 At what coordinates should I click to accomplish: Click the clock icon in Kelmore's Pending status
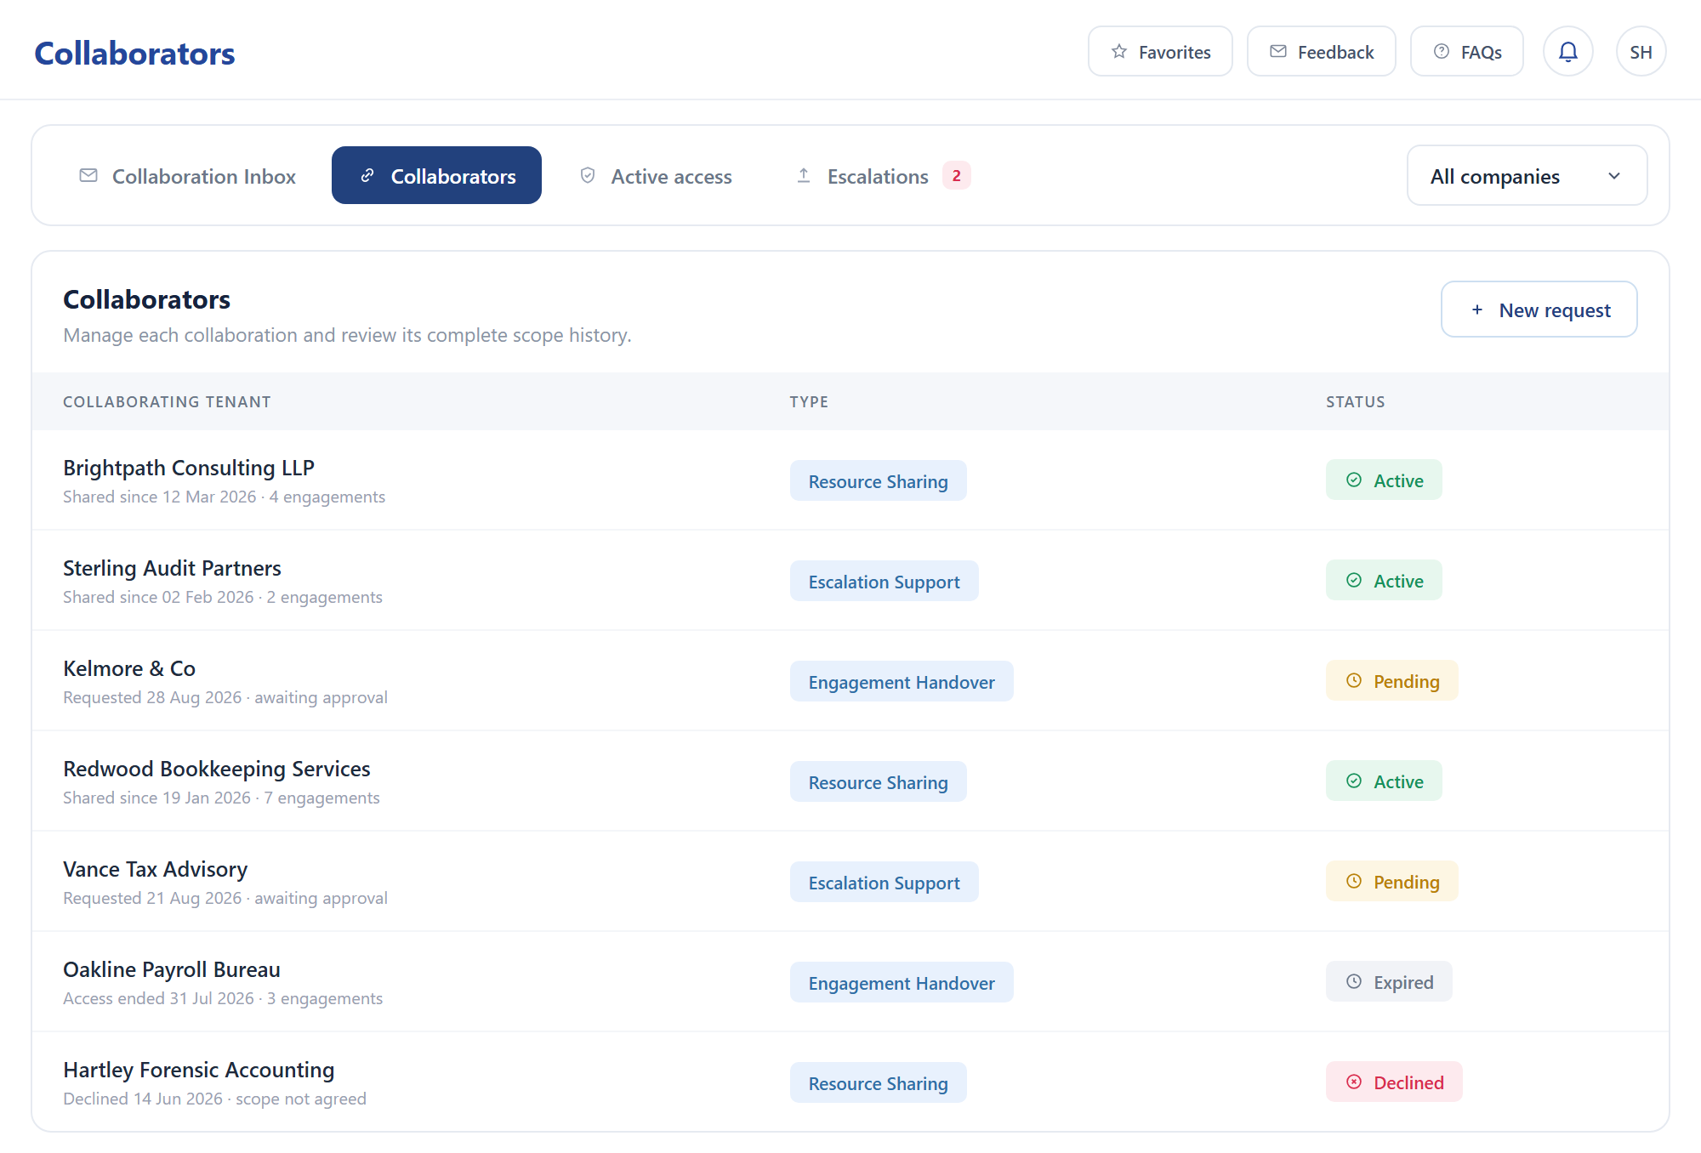click(1354, 681)
